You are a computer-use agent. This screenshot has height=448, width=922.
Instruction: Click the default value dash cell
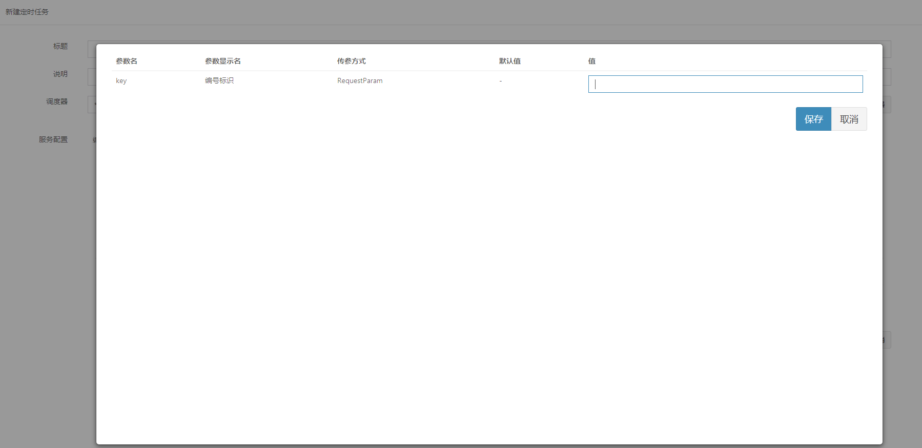click(x=501, y=81)
